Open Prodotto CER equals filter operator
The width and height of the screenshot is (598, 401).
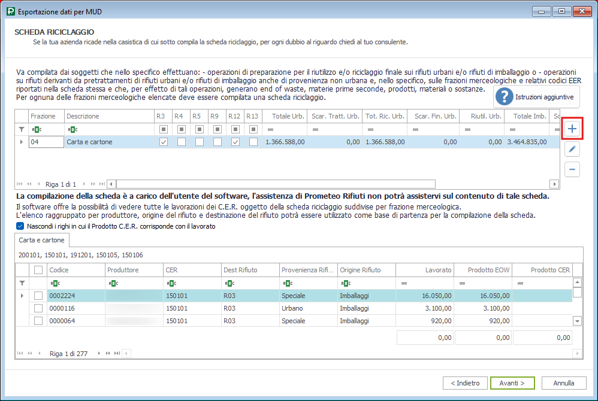point(520,283)
